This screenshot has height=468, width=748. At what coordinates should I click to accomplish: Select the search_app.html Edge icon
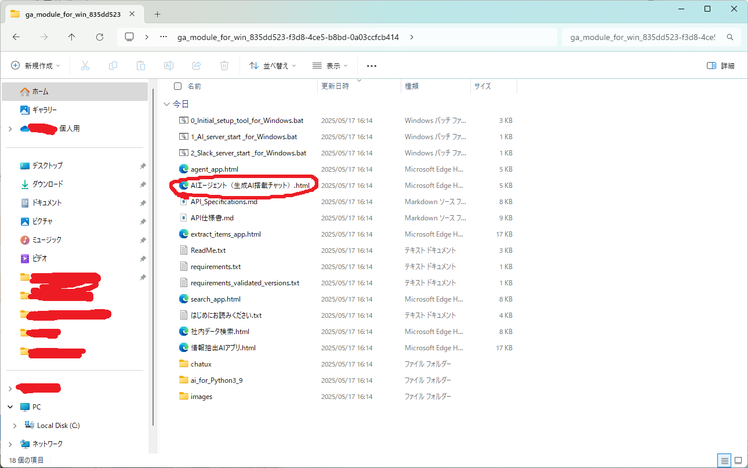[x=184, y=299]
